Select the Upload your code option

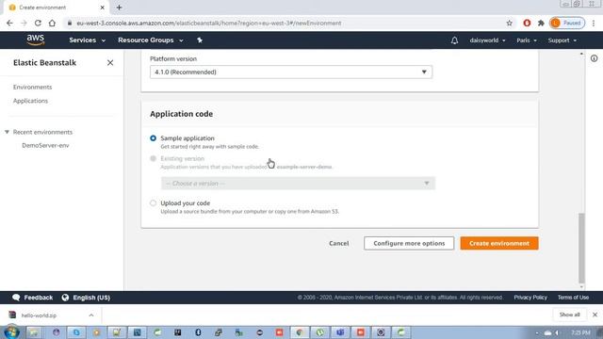(153, 203)
